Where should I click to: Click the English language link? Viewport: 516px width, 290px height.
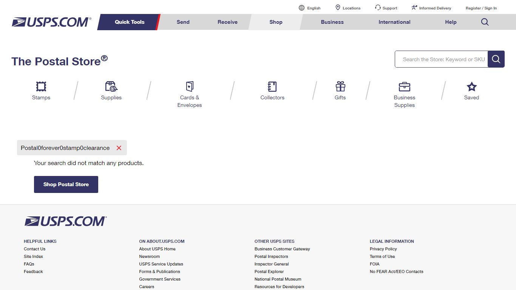point(314,8)
